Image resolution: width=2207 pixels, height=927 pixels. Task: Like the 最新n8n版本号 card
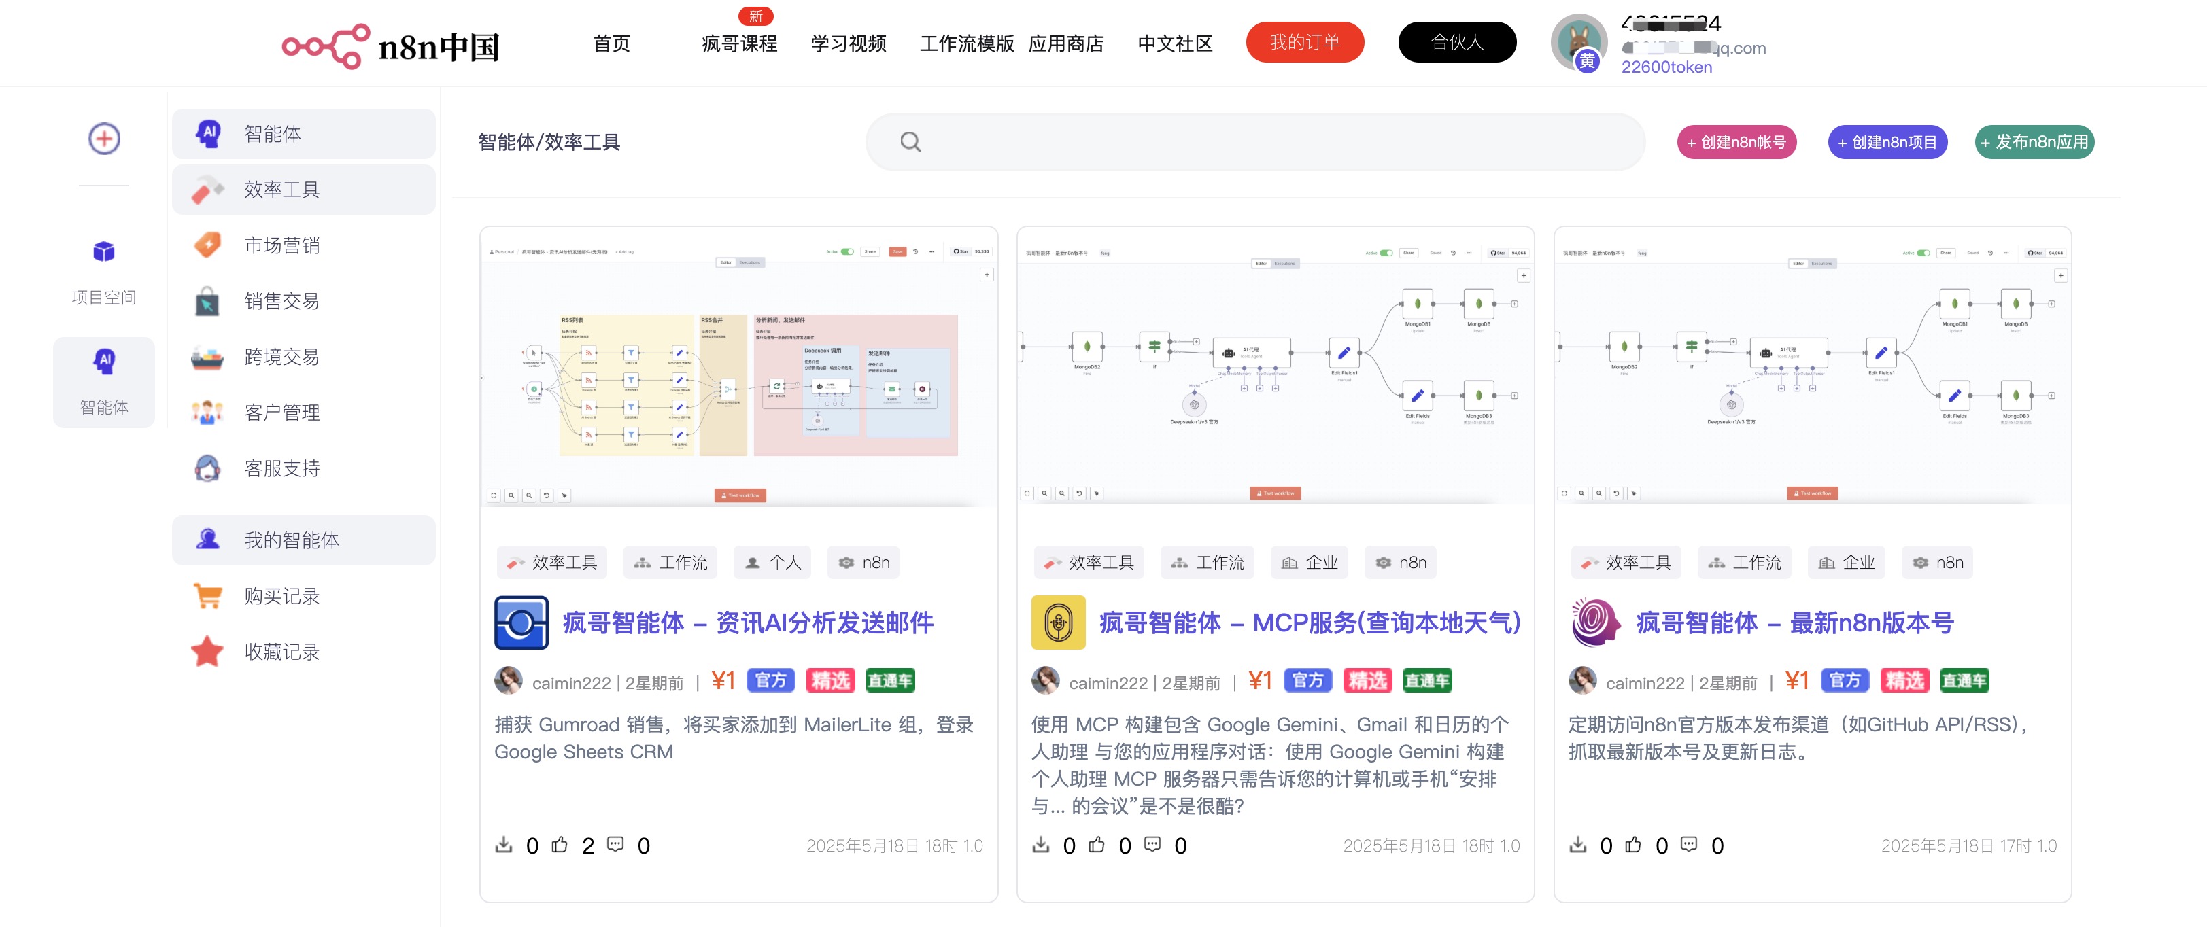pyautogui.click(x=1633, y=845)
